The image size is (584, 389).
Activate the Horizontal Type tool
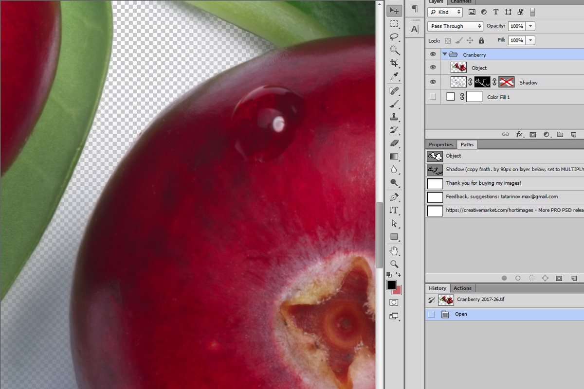point(394,211)
